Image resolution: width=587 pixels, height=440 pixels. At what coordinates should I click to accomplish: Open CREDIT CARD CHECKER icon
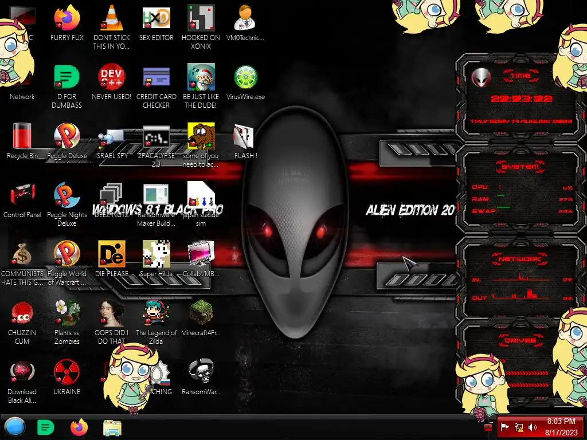[156, 77]
